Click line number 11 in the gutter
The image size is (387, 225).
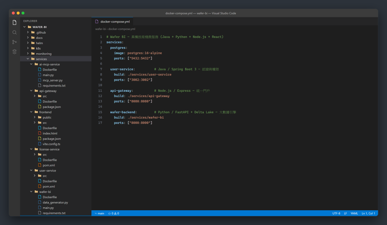pos(100,91)
